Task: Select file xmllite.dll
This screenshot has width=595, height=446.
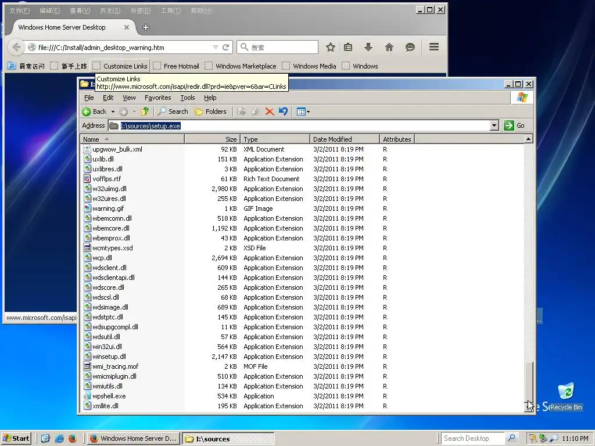Action: pyautogui.click(x=106, y=406)
